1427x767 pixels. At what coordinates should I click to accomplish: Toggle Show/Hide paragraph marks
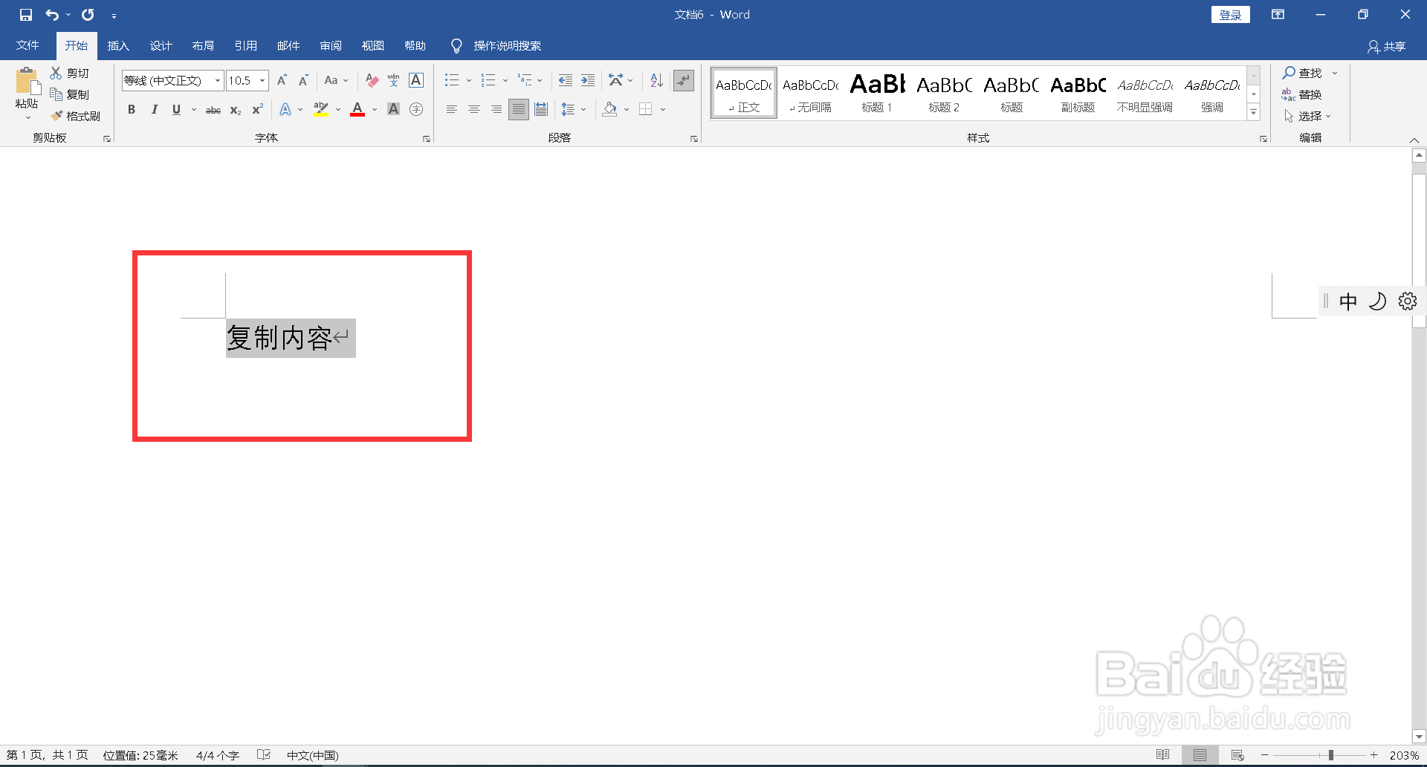[x=684, y=80]
